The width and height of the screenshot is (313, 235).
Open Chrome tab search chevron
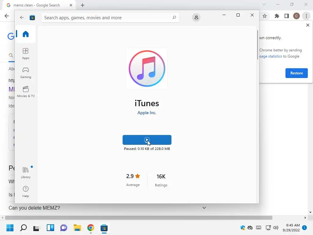pyautogui.click(x=264, y=4)
